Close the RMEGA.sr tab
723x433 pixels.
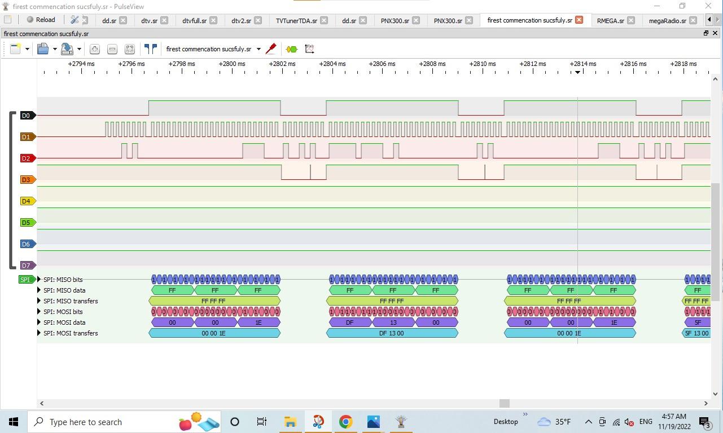point(631,20)
